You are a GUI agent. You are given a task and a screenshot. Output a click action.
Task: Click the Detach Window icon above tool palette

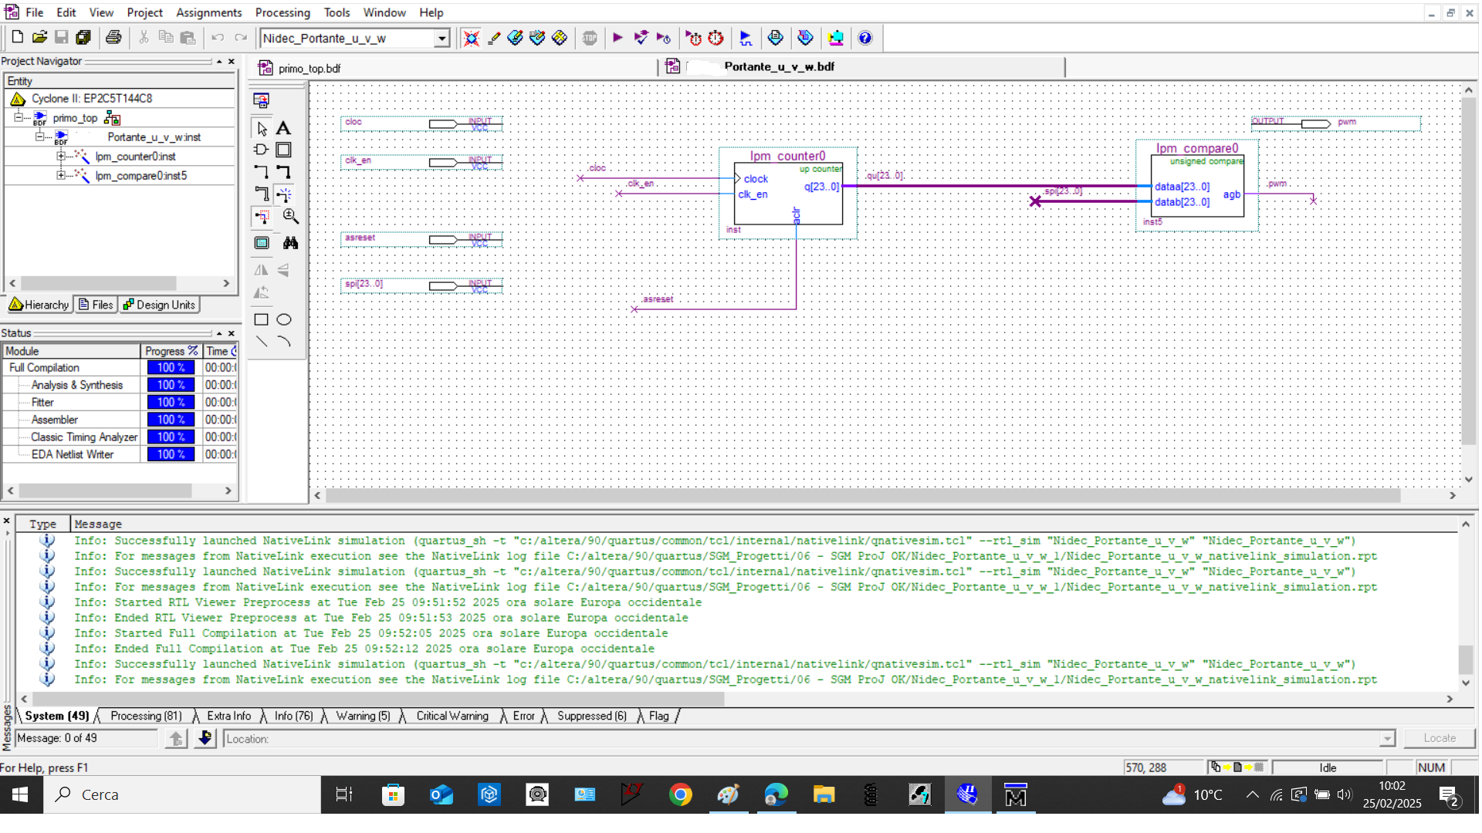261,100
